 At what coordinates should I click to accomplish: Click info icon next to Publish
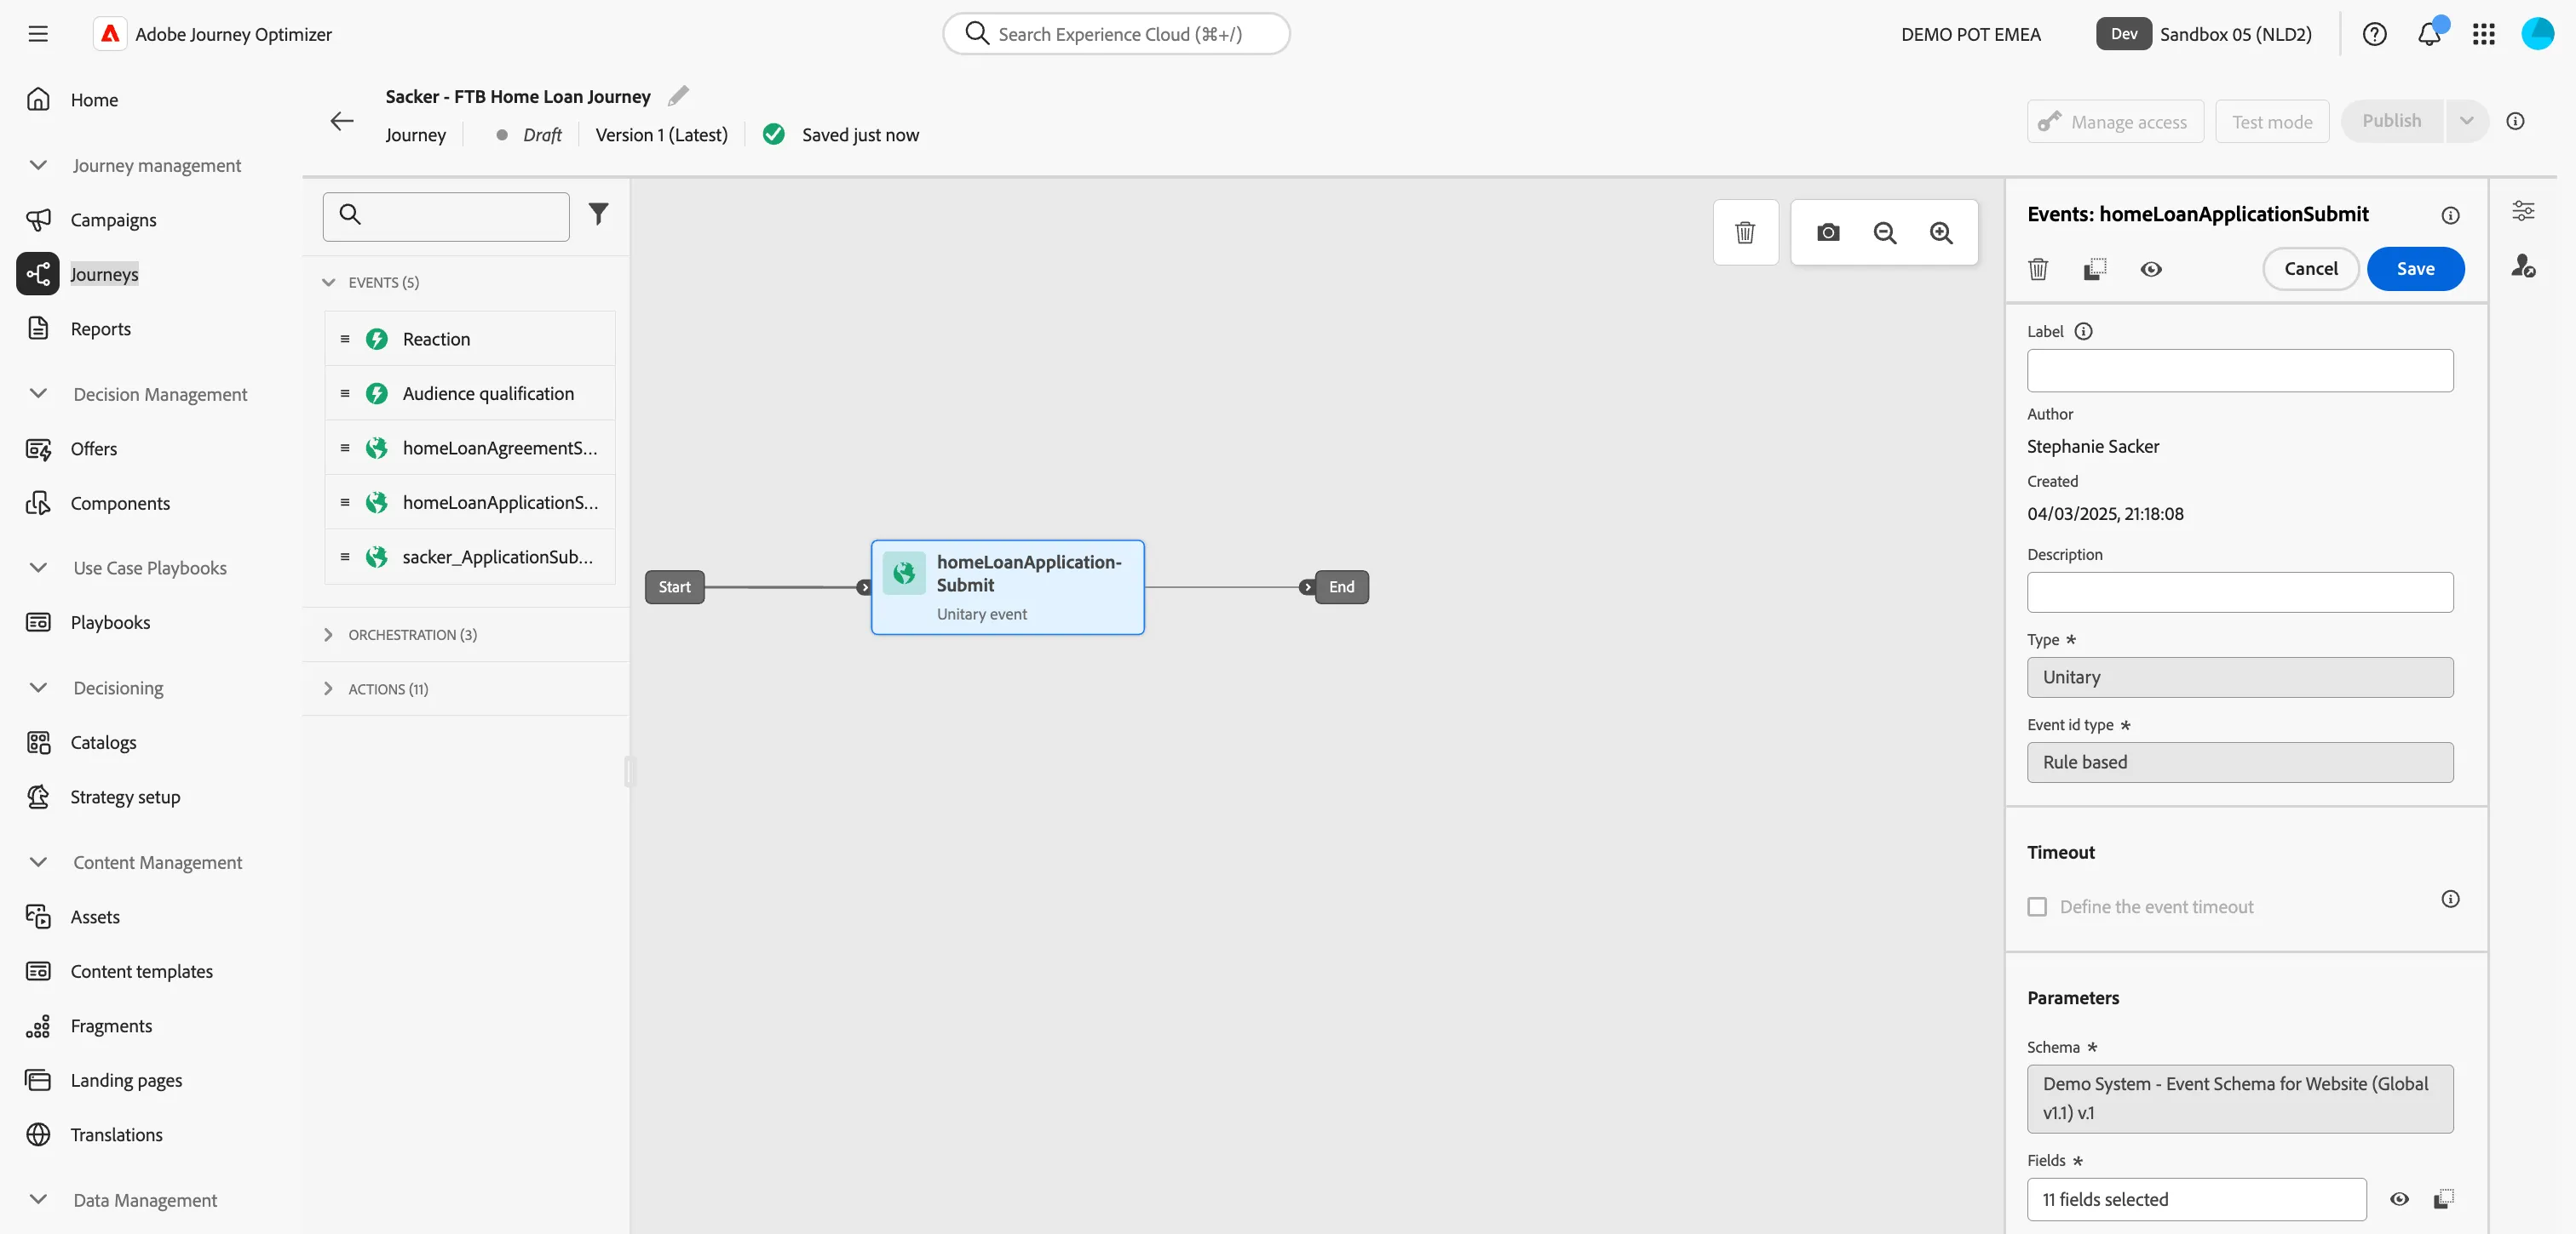point(2516,121)
